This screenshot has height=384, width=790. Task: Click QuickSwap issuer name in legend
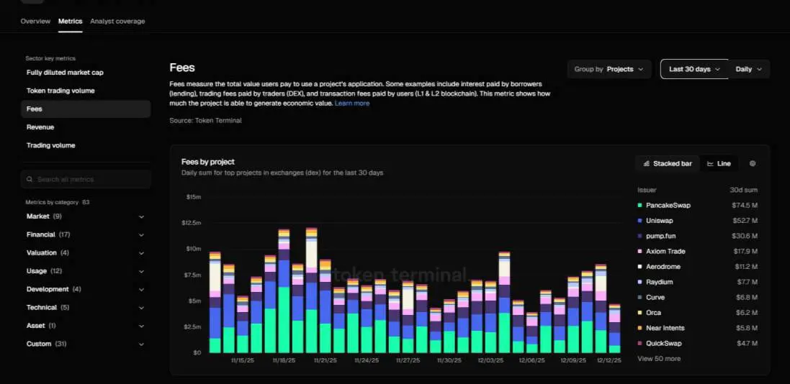click(663, 343)
